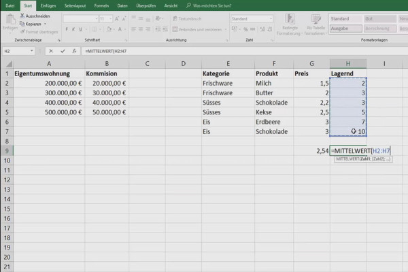Click the middle vertical align icon
Viewport: 408px width, 272px height.
(x=141, y=18)
